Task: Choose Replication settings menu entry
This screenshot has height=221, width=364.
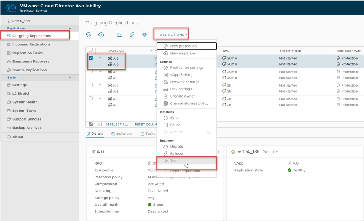Action: pos(186,68)
